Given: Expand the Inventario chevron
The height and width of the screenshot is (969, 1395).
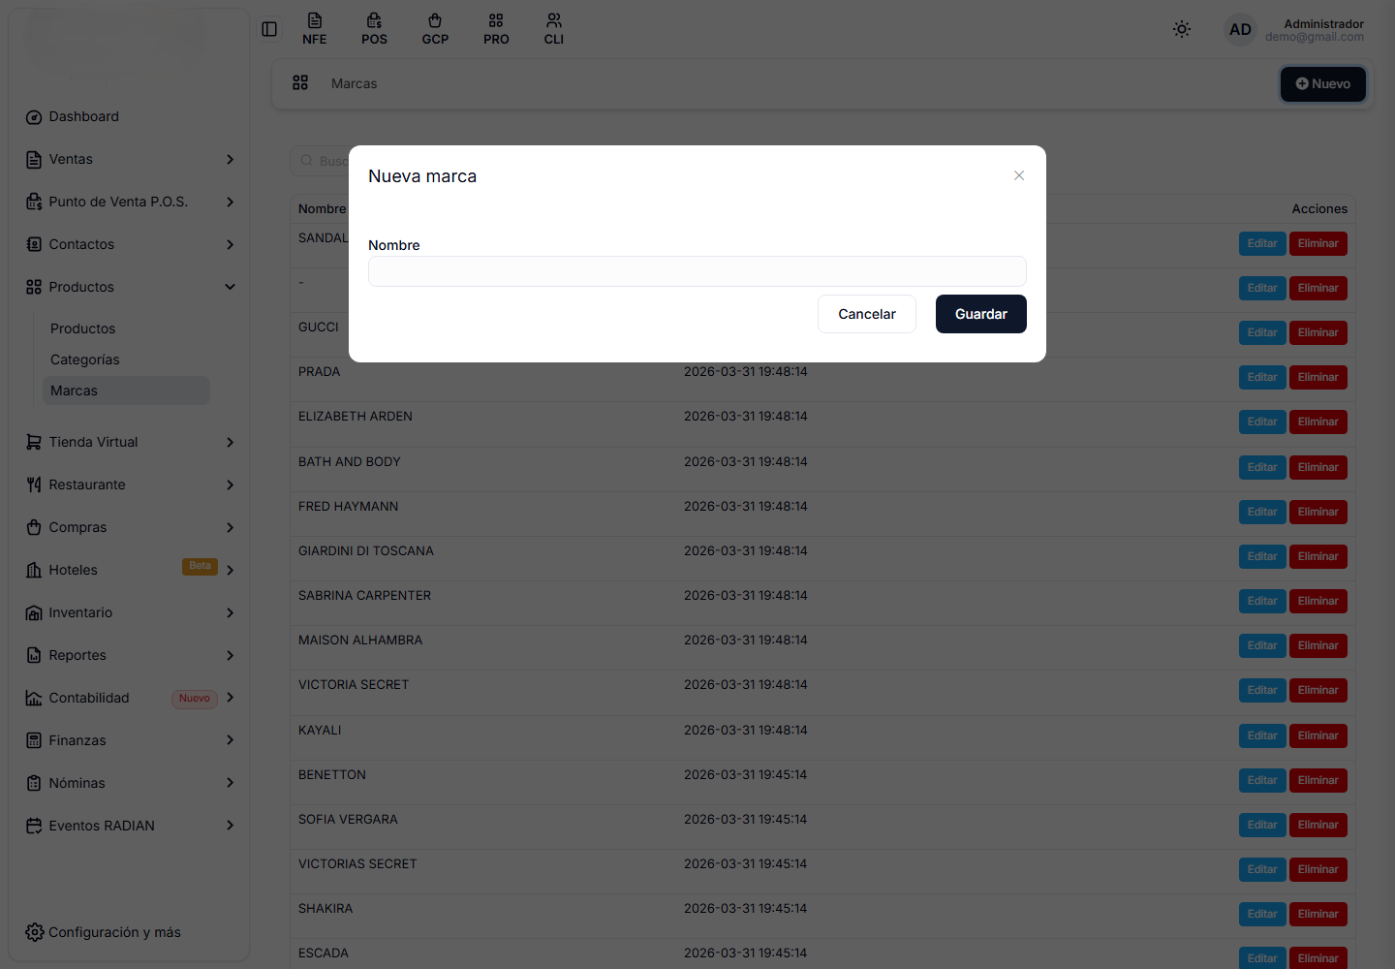Looking at the screenshot, I should coord(230,612).
